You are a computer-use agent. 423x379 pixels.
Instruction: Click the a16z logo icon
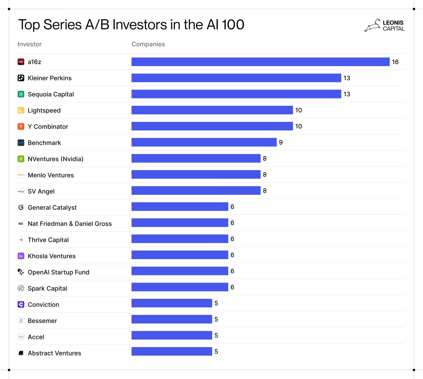pos(21,62)
